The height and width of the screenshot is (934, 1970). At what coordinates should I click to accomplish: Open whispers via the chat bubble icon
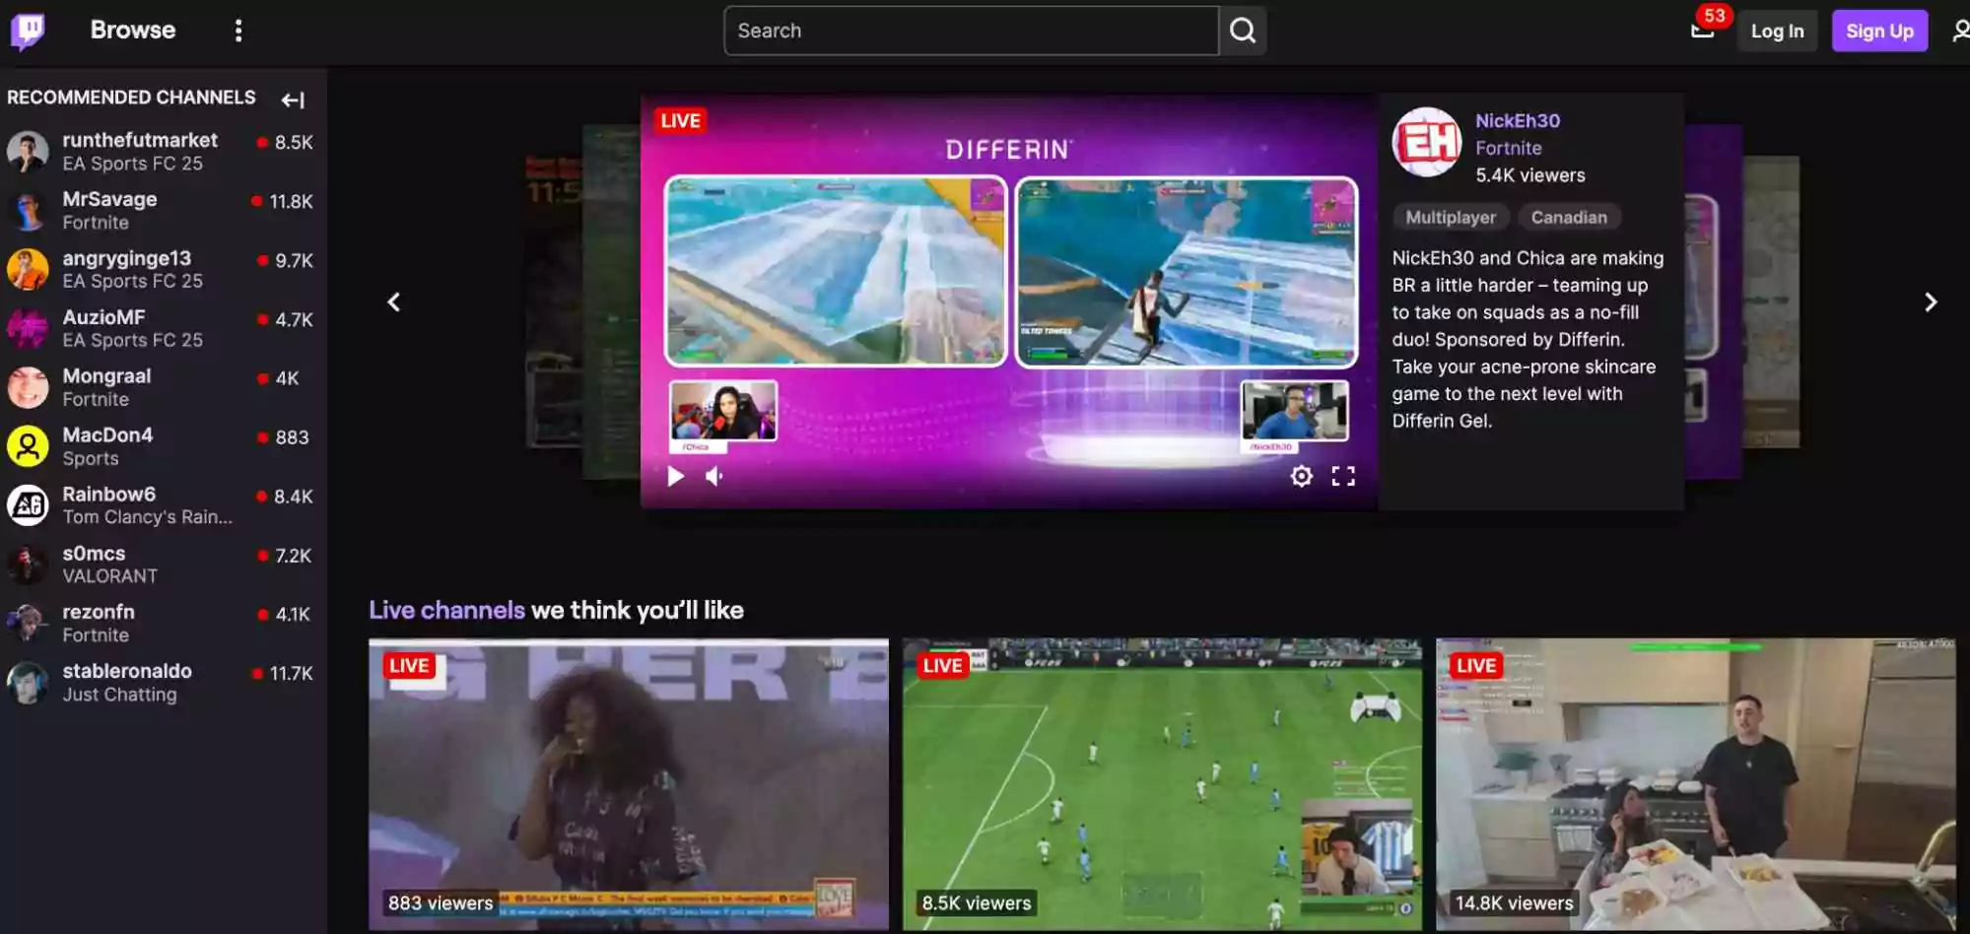(x=1704, y=31)
